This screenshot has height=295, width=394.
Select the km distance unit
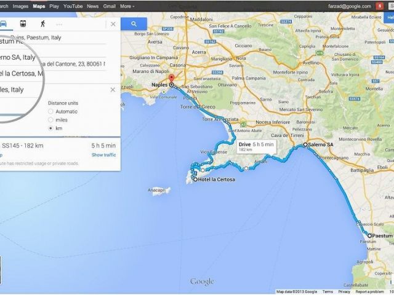(x=50, y=128)
